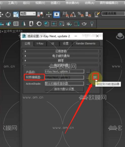This screenshot has height=147, width=125.
Task: Open the 视图 reference coordinate dropdown
Action: [28, 14]
